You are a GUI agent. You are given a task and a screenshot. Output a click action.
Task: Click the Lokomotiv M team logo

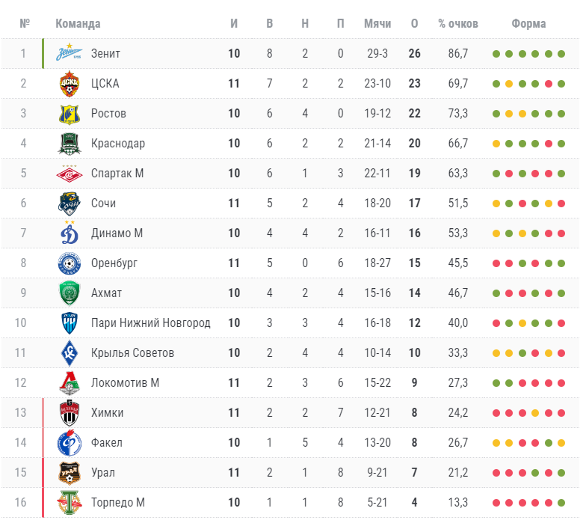pyautogui.click(x=70, y=382)
